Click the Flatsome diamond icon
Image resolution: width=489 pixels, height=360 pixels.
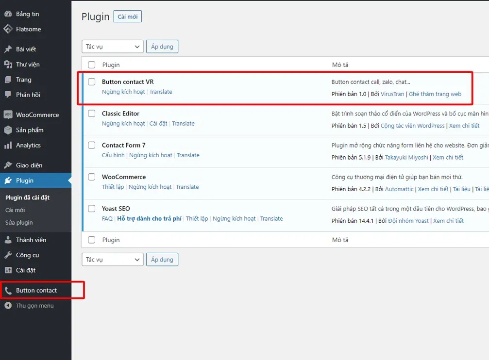point(8,29)
